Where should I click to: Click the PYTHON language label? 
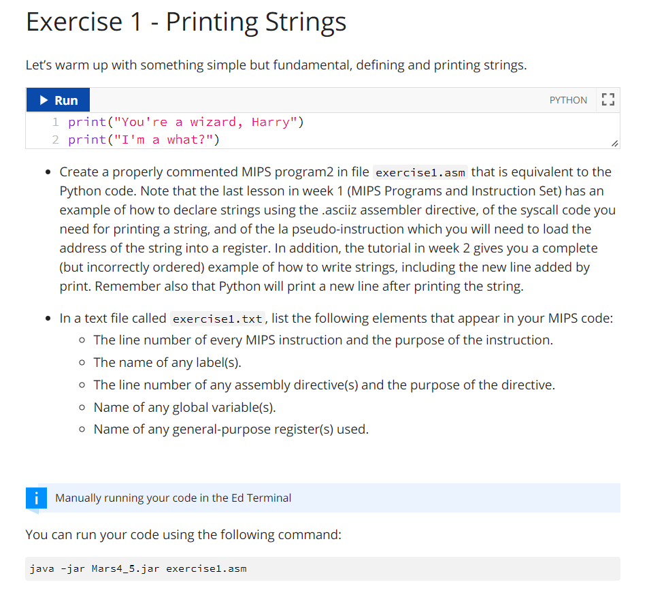click(x=568, y=100)
